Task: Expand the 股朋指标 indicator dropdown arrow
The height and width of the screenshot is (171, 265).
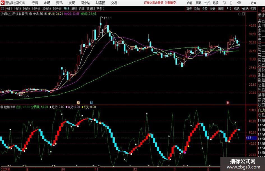Action: [2, 107]
